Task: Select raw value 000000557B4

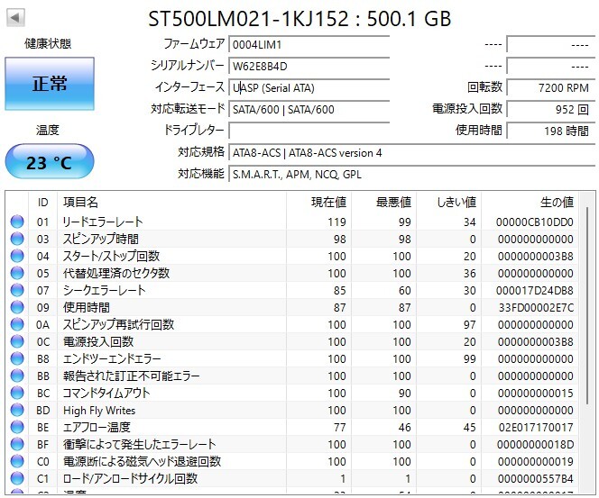Action: pos(536,479)
